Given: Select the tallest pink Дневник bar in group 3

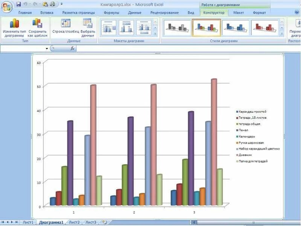Looking at the screenshot, I should pos(214,142).
